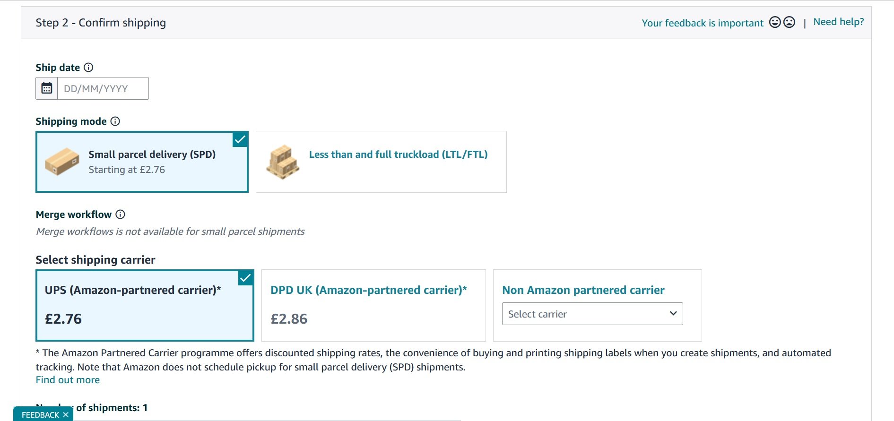Click the Shipping mode info icon
The width and height of the screenshot is (894, 421).
[115, 121]
